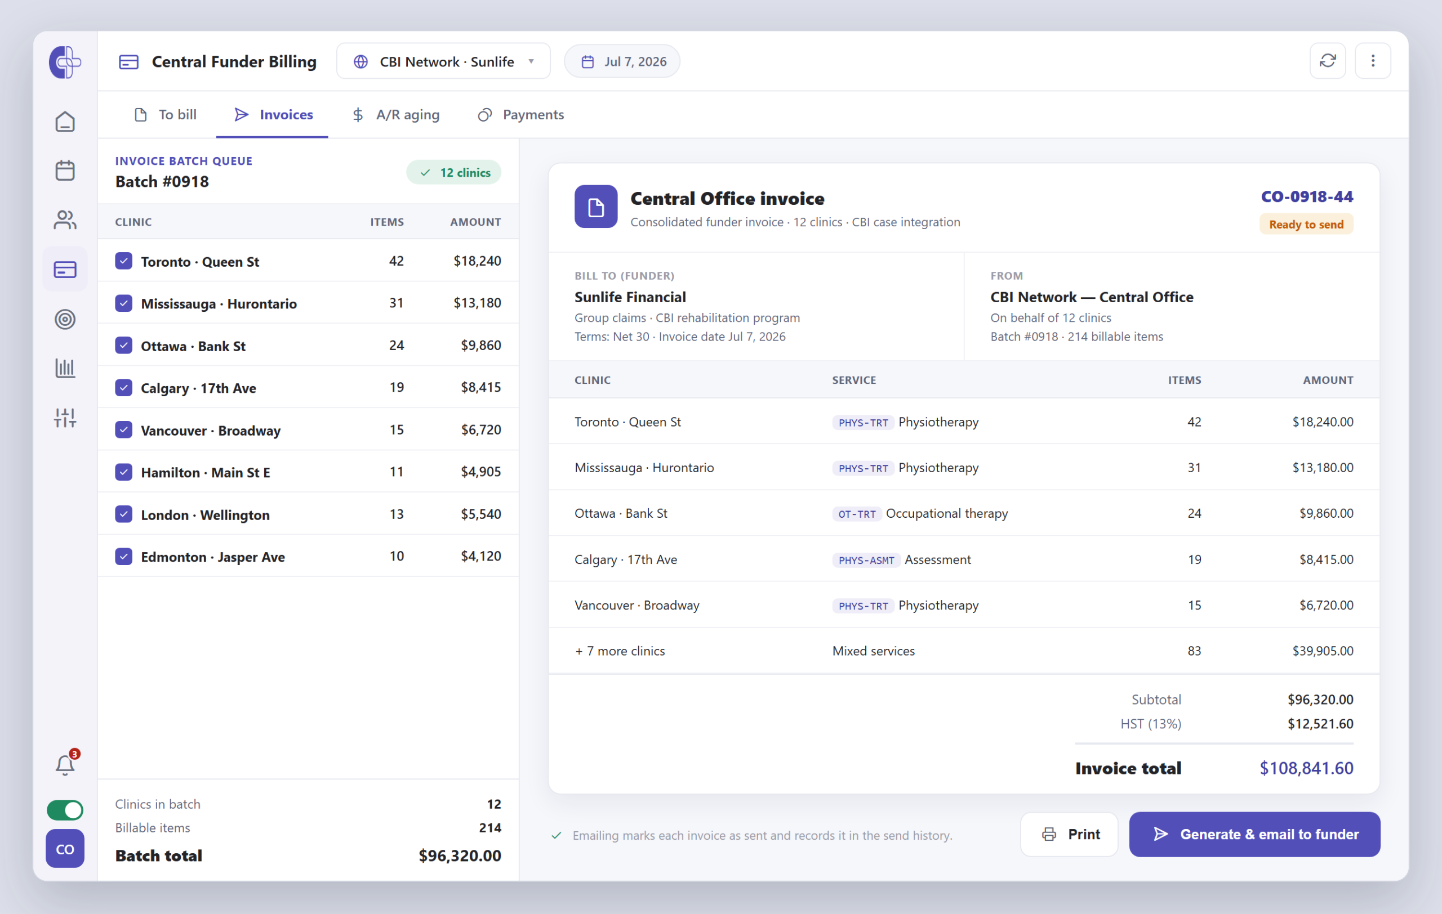Click the billing card icon beside Central Funder Billing

(x=129, y=61)
